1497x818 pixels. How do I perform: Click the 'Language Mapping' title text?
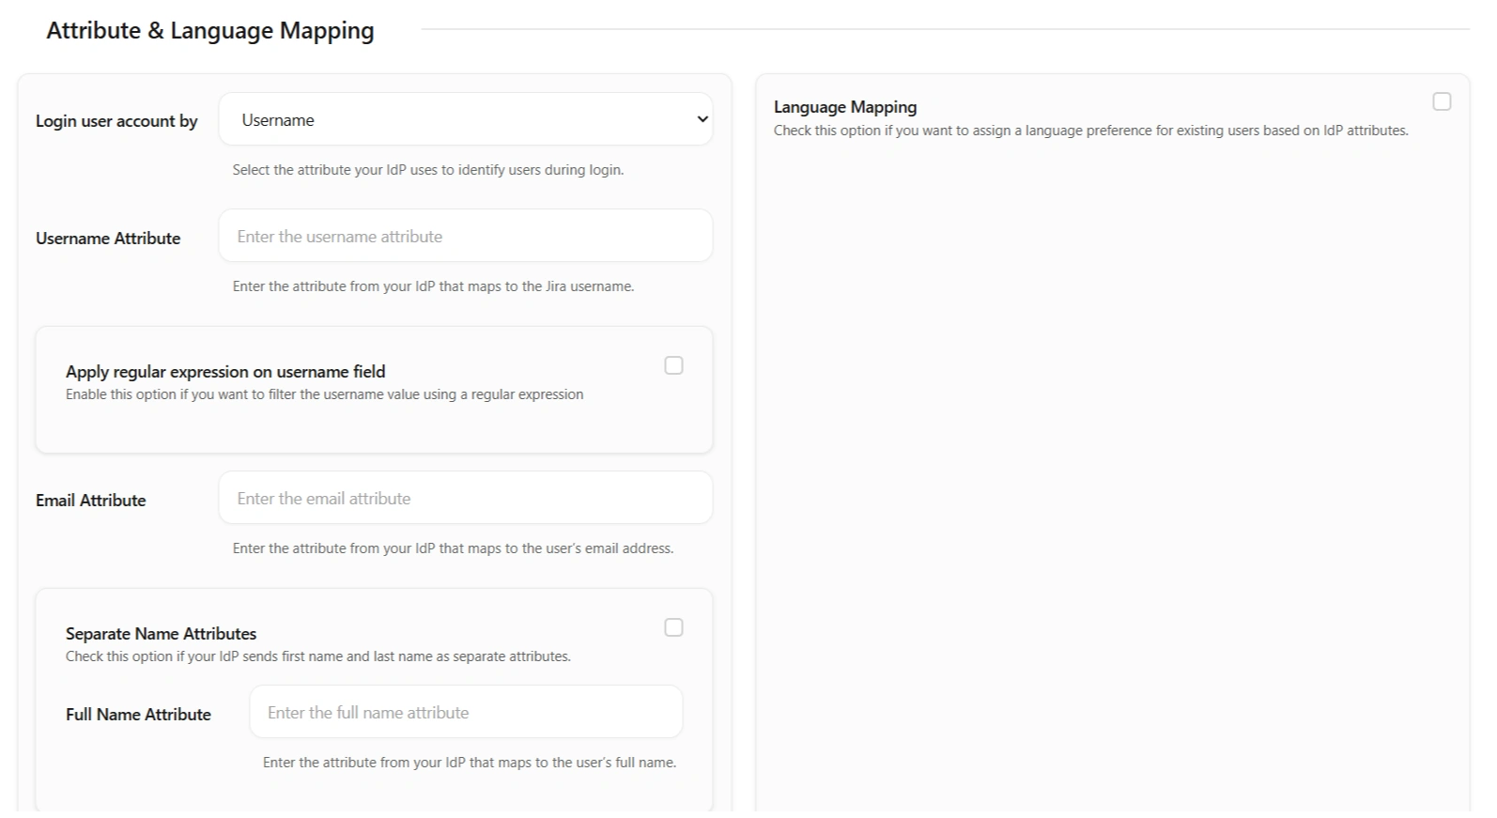click(845, 107)
